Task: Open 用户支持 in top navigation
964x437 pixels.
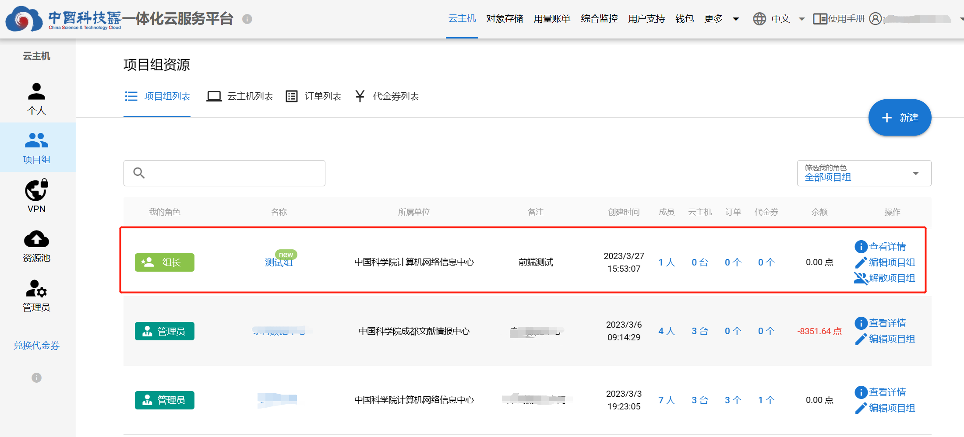Action: pos(646,19)
